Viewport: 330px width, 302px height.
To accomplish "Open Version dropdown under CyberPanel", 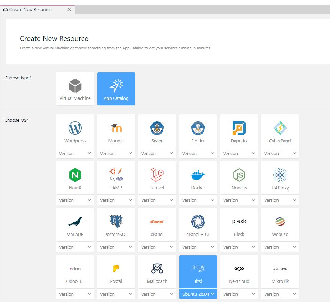I will pyautogui.click(x=280, y=153).
